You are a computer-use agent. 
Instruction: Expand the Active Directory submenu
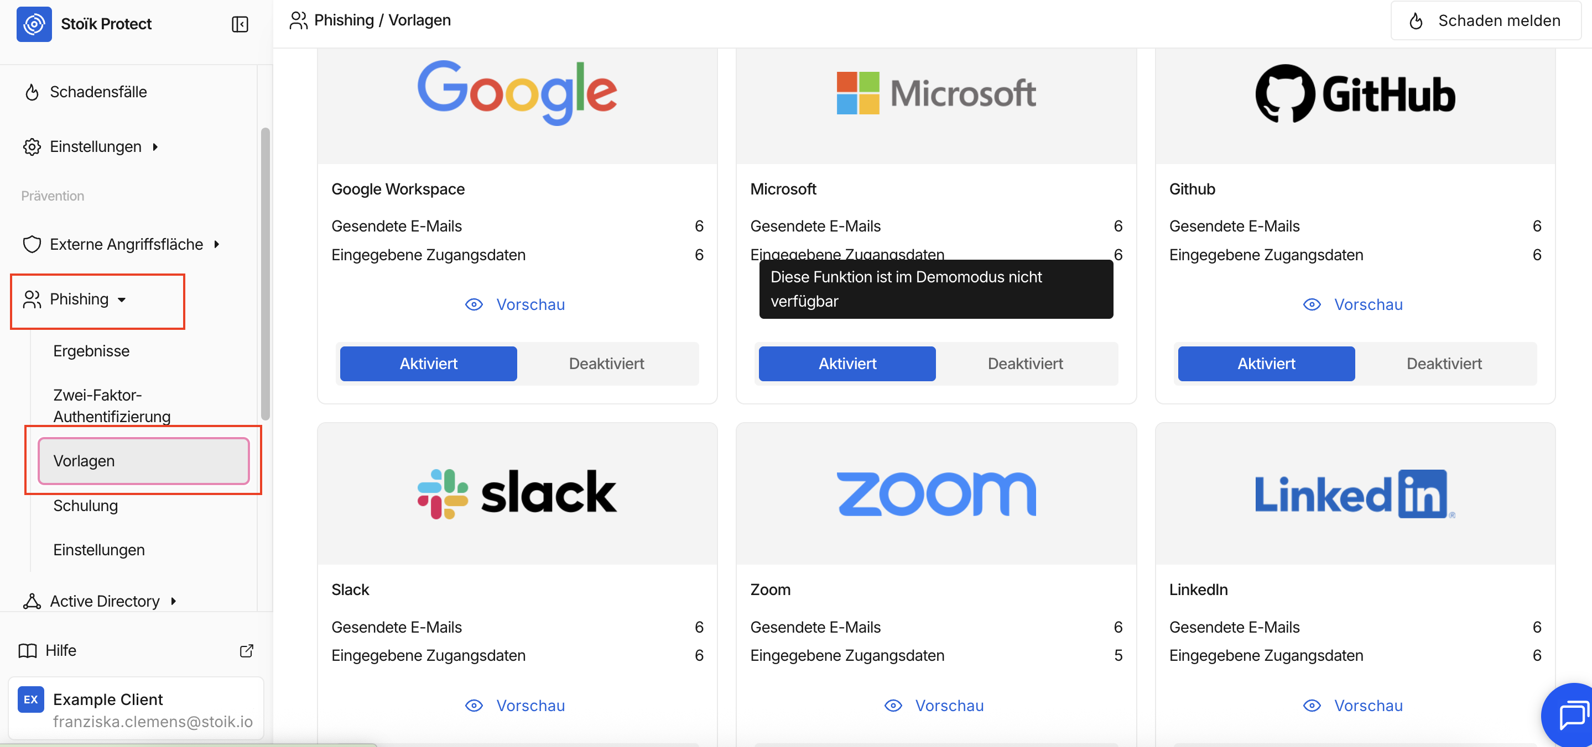tap(174, 601)
